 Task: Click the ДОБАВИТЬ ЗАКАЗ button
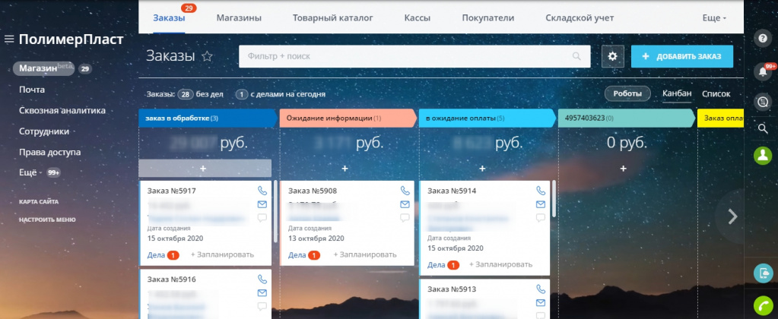[x=682, y=56]
